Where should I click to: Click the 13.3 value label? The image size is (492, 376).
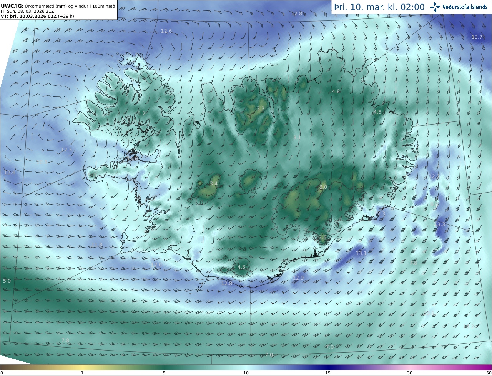coord(440,225)
